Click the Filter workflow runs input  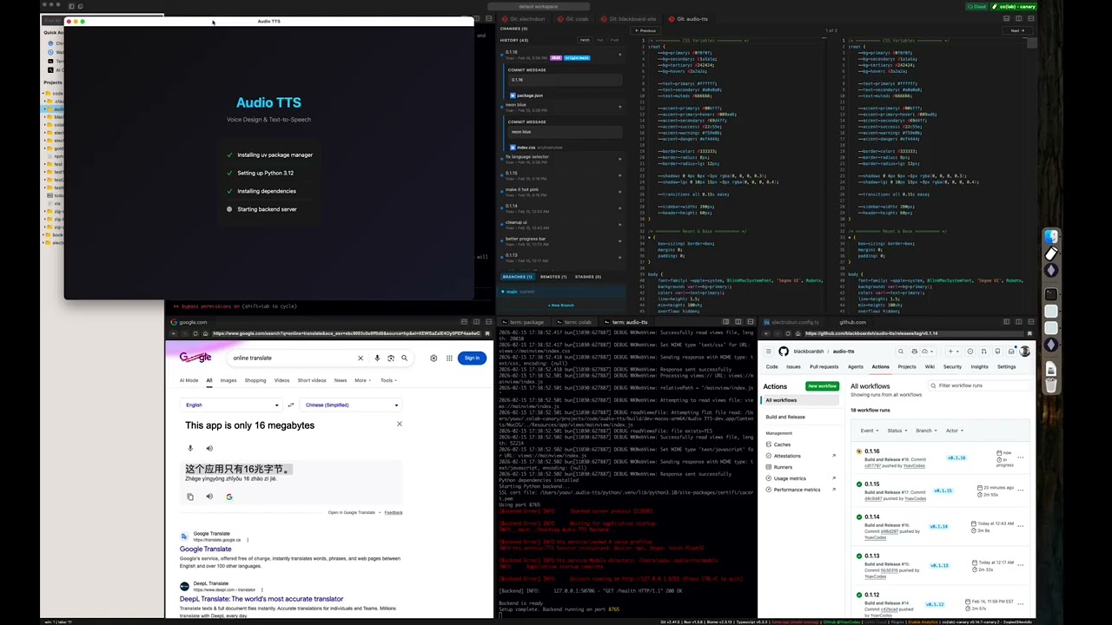click(x=978, y=385)
